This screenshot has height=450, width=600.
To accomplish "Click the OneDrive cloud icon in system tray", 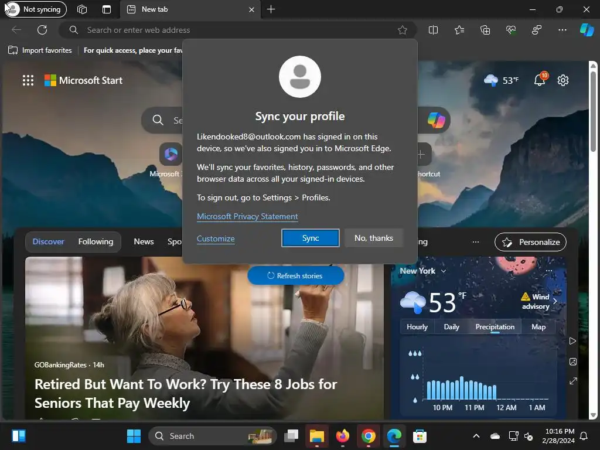I will tap(495, 436).
